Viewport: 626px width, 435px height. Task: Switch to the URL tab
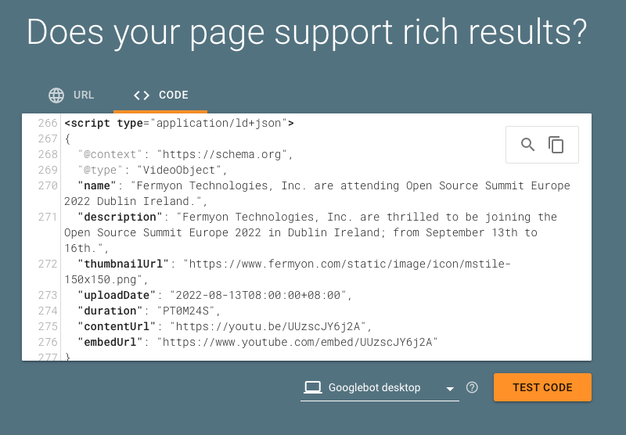coord(83,95)
